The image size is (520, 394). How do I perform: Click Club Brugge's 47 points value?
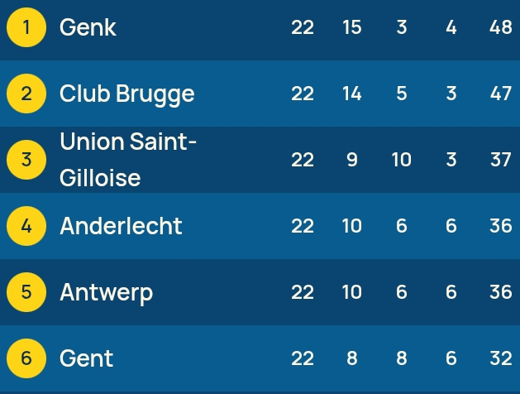point(501,94)
